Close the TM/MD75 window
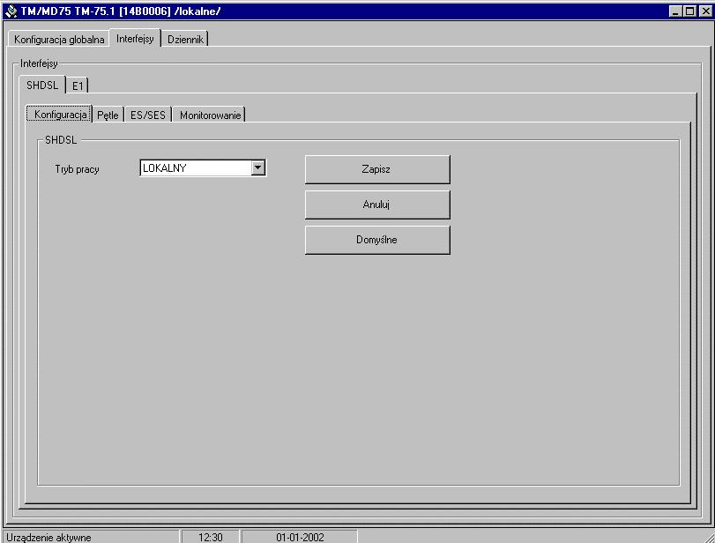This screenshot has height=543, width=715. pyautogui.click(x=705, y=11)
